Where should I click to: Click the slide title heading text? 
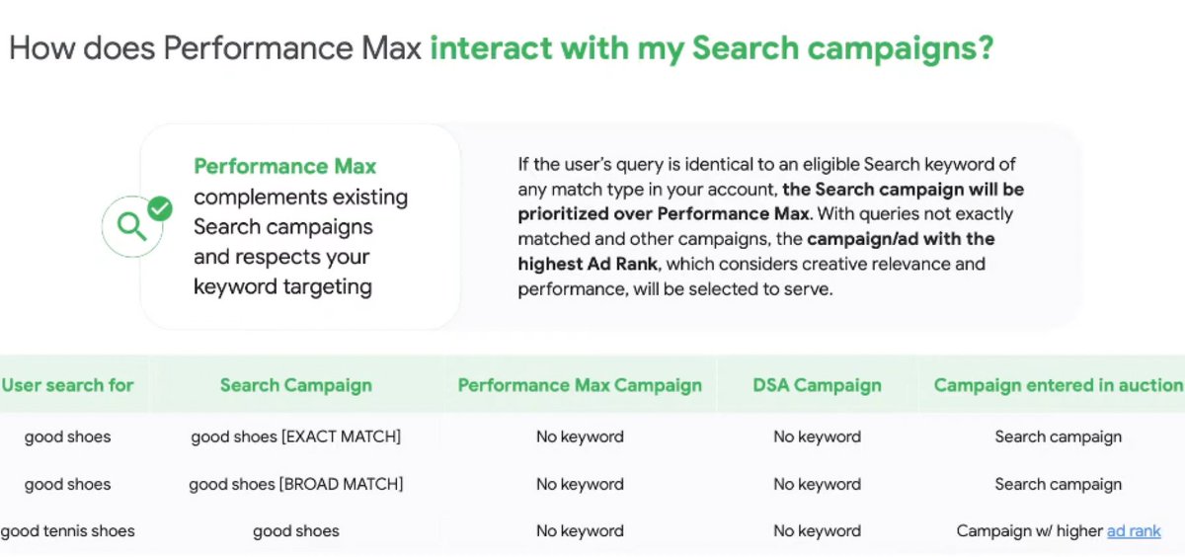click(501, 48)
